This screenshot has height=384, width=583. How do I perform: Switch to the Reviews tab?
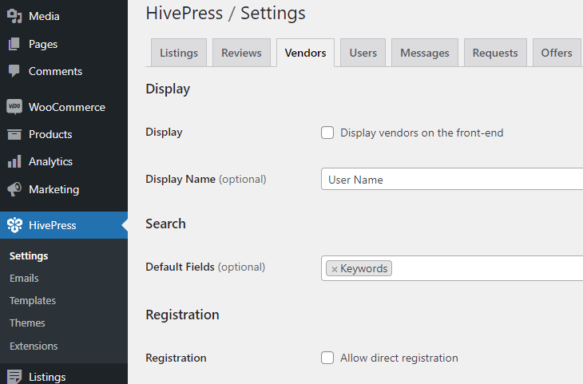(241, 53)
